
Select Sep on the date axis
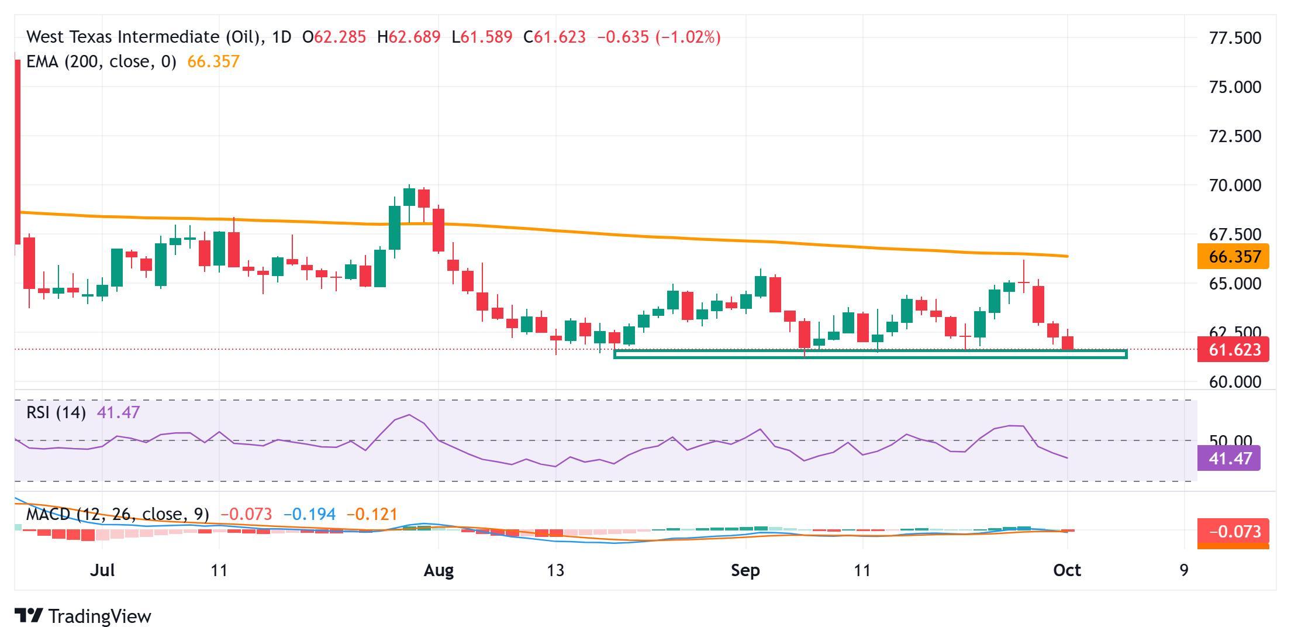(x=744, y=570)
